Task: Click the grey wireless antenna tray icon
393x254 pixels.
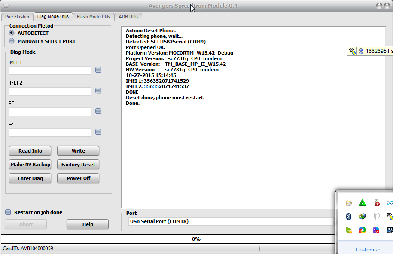Action: (376, 216)
